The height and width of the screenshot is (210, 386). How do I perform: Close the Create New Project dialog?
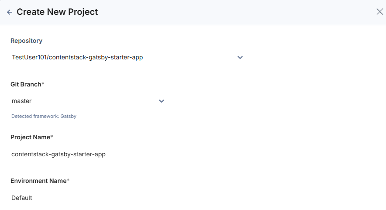pyautogui.click(x=379, y=12)
